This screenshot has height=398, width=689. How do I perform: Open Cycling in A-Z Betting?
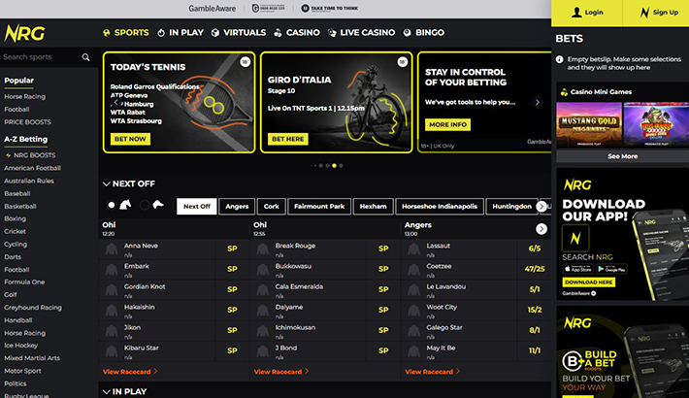point(16,244)
